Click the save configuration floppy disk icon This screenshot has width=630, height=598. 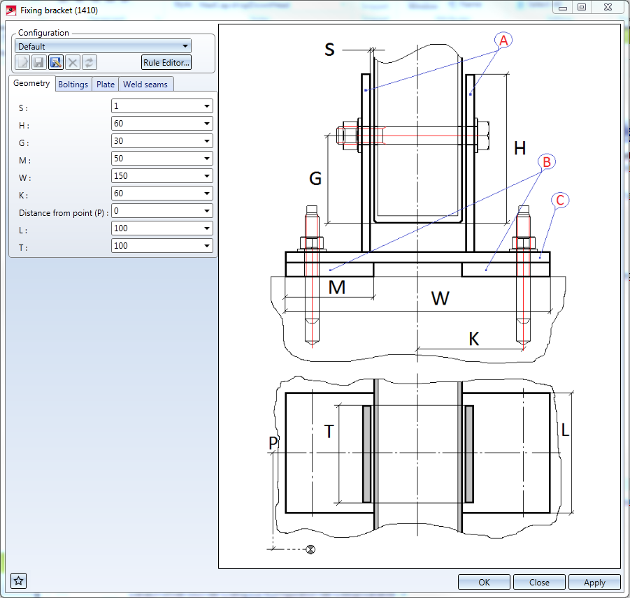39,62
